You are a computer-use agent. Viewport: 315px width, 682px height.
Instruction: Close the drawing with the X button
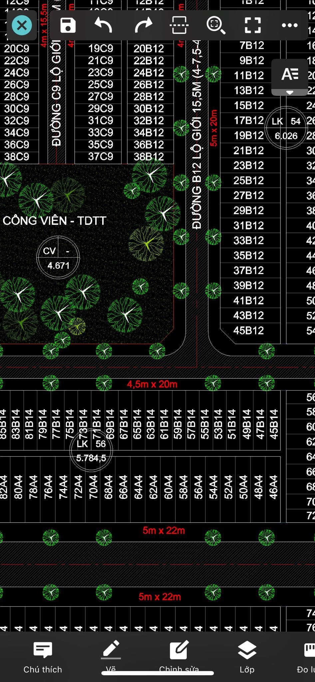[x=22, y=25]
